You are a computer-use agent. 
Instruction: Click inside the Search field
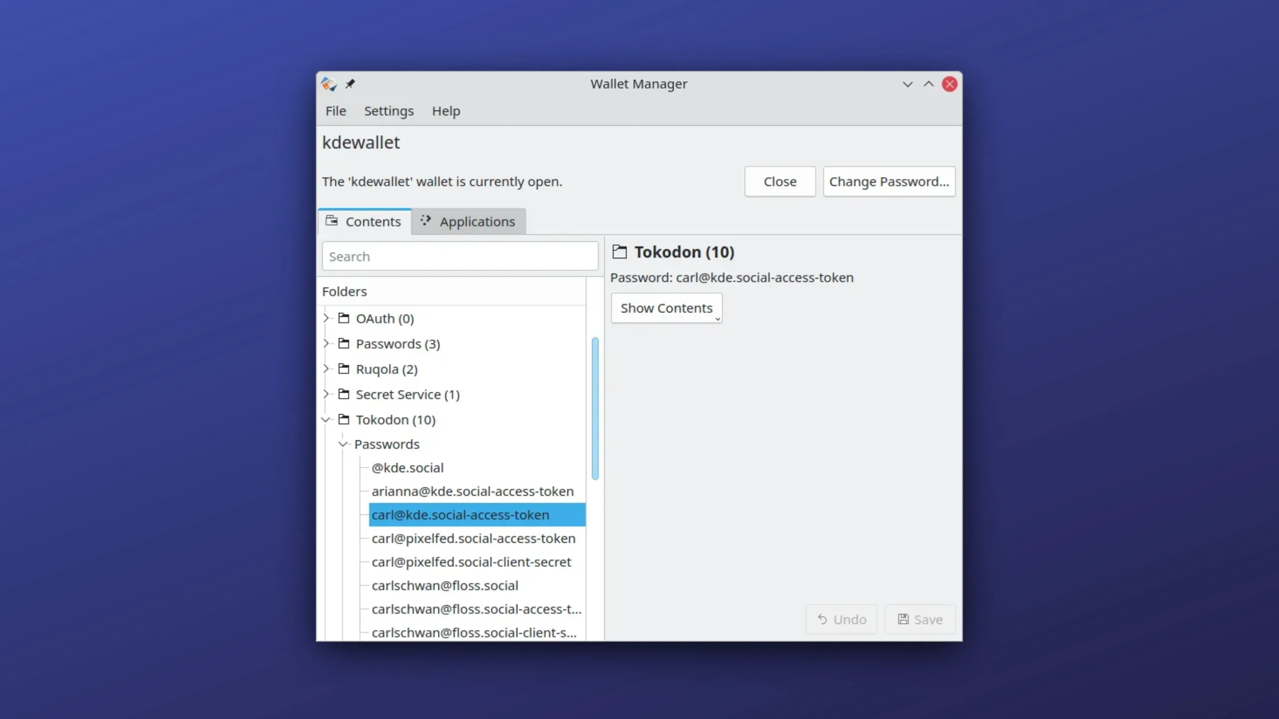(459, 256)
